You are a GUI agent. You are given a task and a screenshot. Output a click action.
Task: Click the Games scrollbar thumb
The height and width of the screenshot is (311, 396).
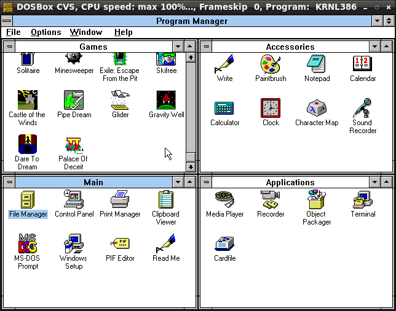pyautogui.click(x=191, y=157)
